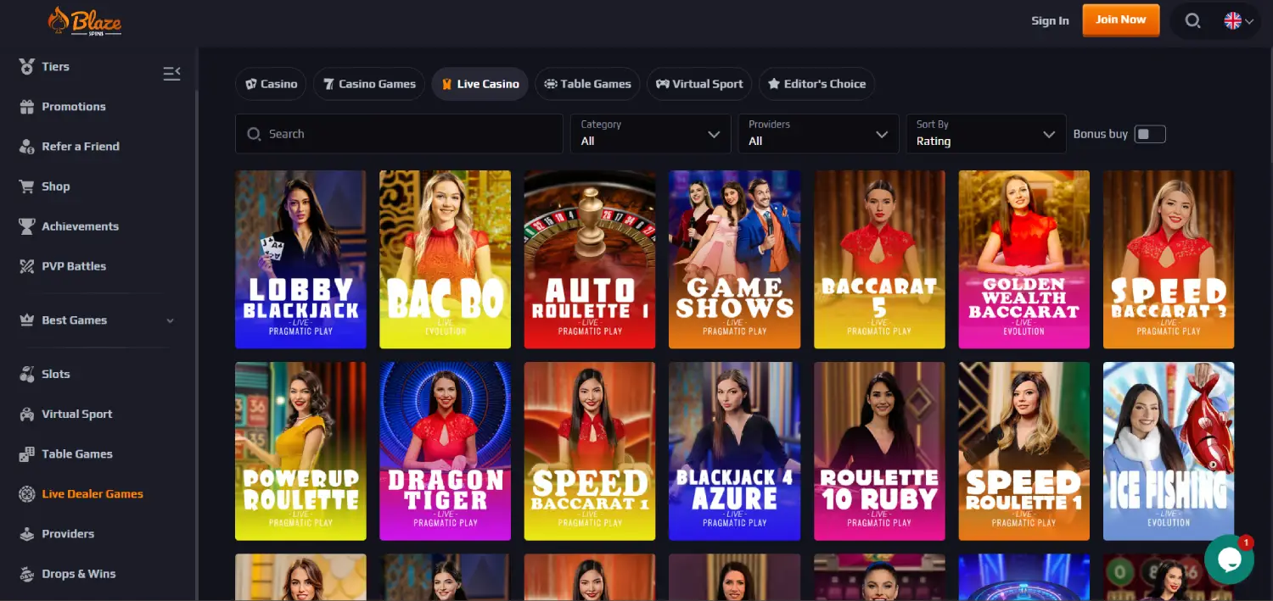Open Promotions from the sidebar
The image size is (1273, 601).
pyautogui.click(x=74, y=107)
